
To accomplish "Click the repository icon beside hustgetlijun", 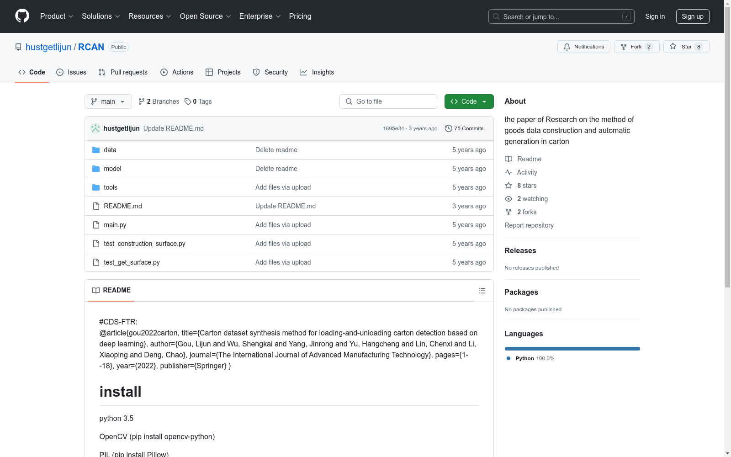I will [x=18, y=47].
